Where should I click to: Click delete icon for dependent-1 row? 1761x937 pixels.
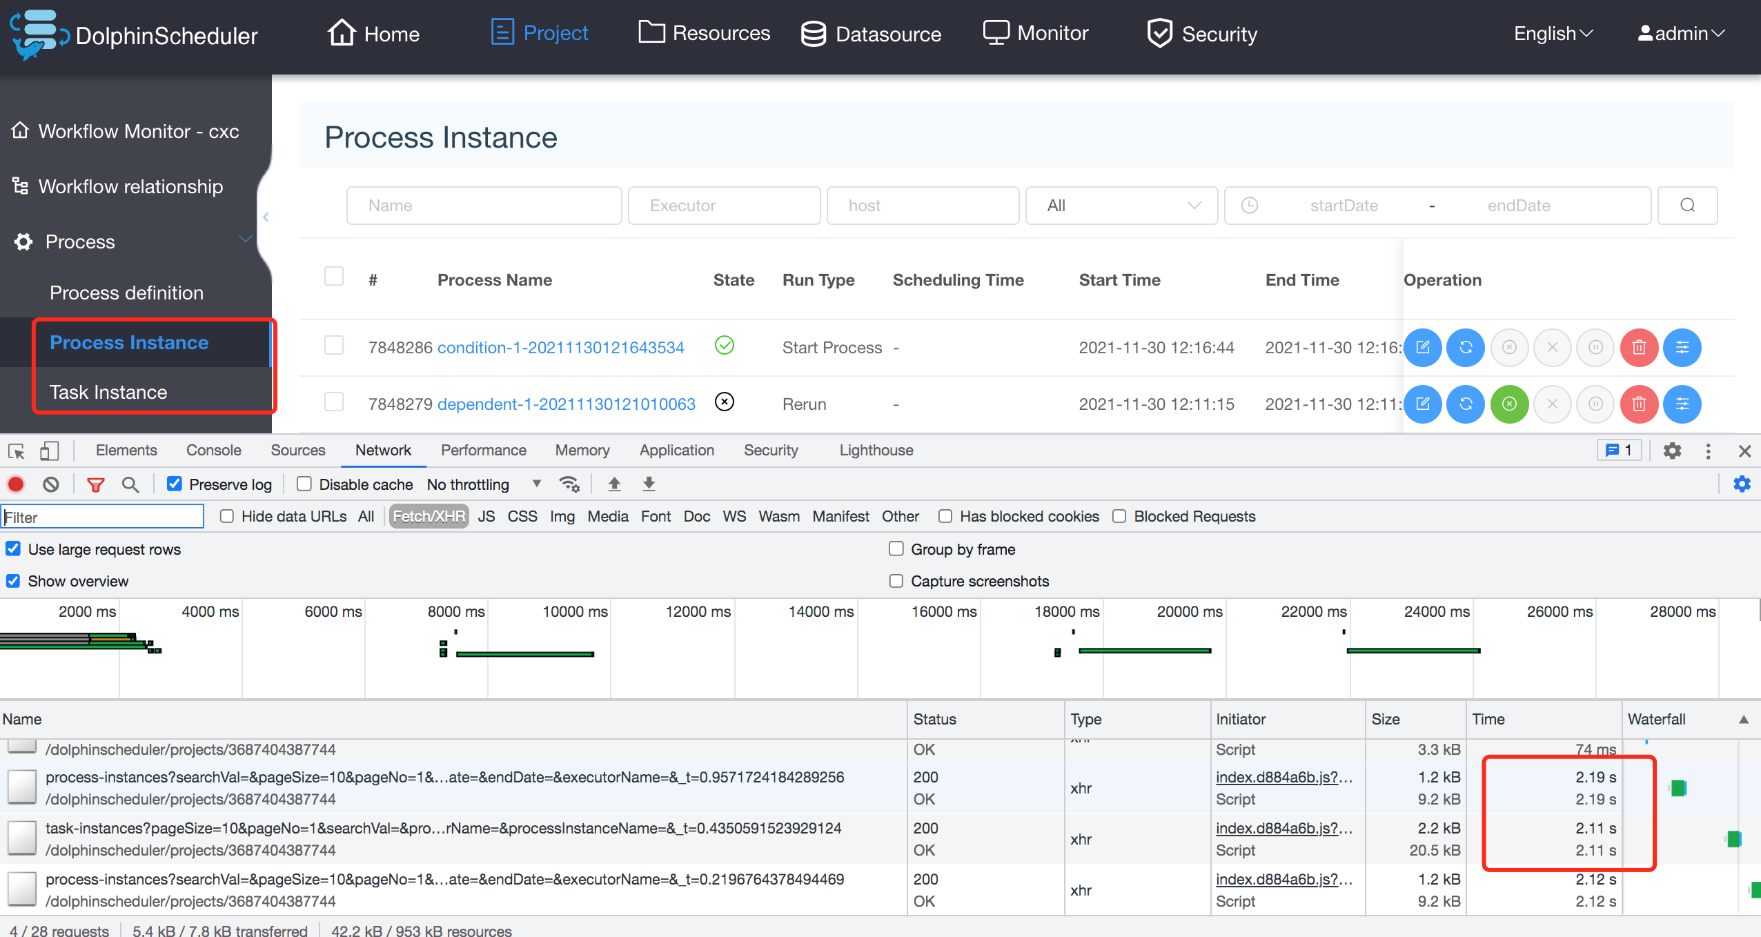click(x=1640, y=404)
